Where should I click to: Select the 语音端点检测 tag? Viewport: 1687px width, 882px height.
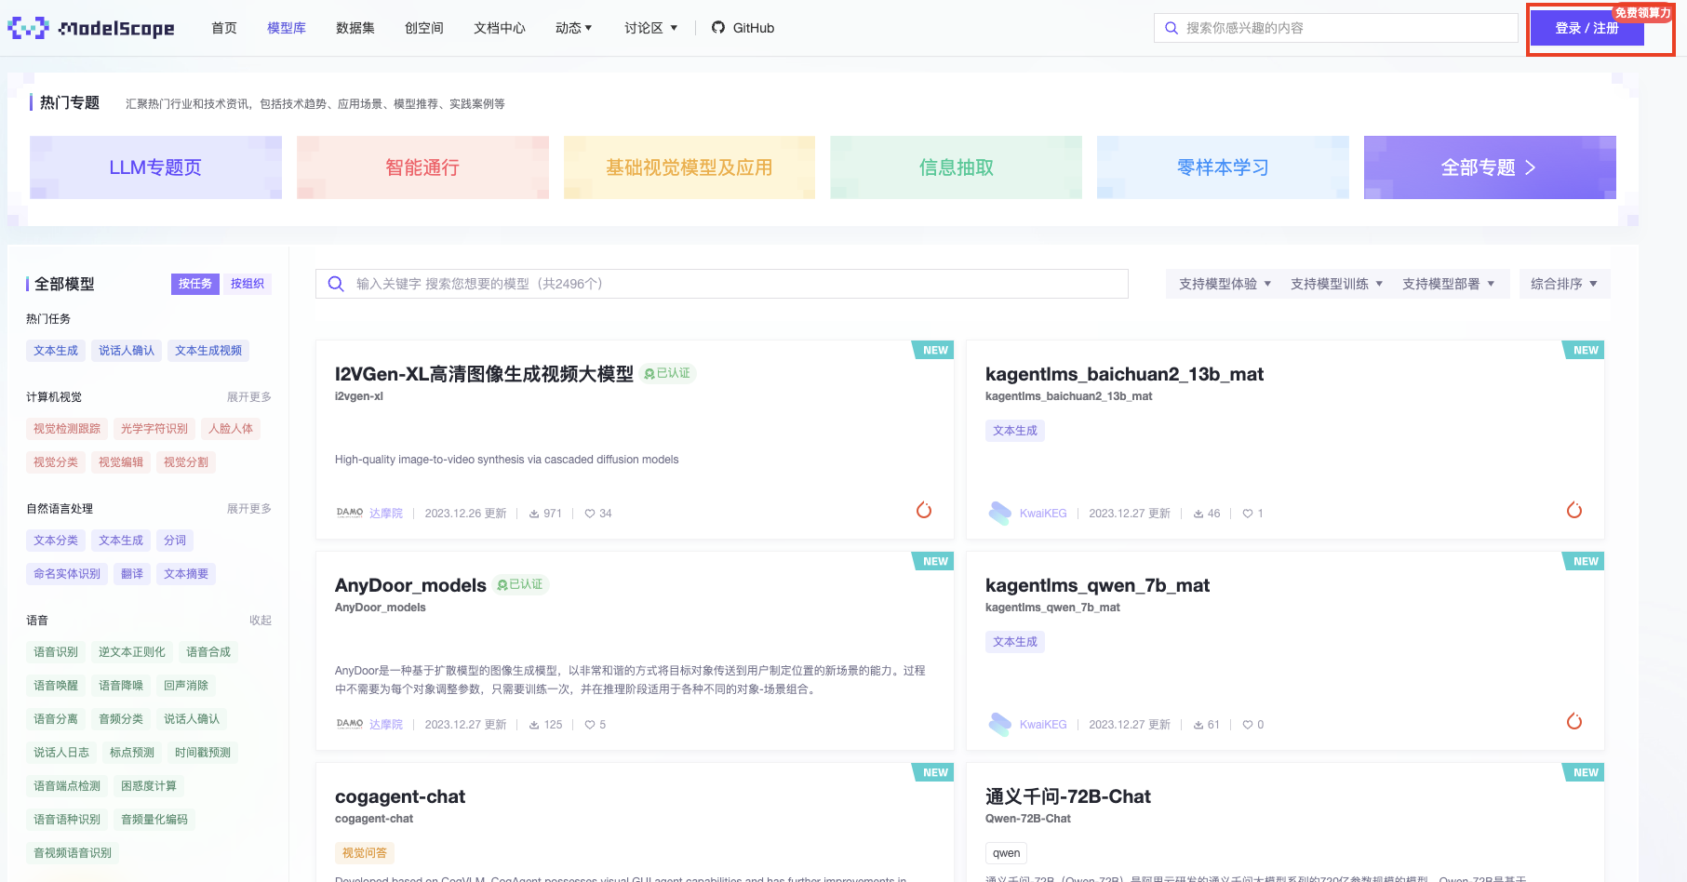point(67,786)
